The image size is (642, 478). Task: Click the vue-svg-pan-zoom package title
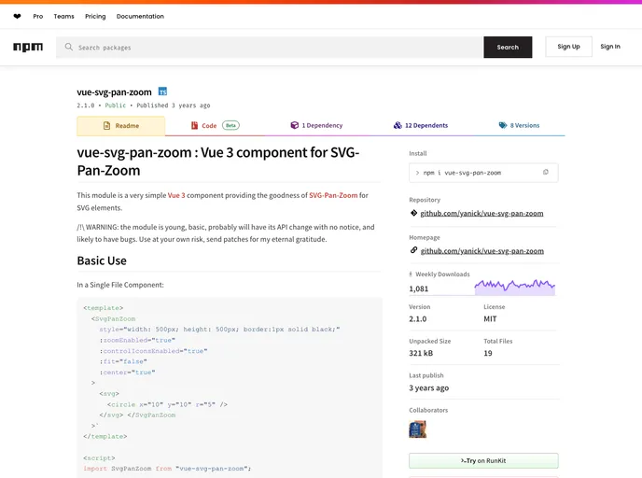click(x=114, y=92)
